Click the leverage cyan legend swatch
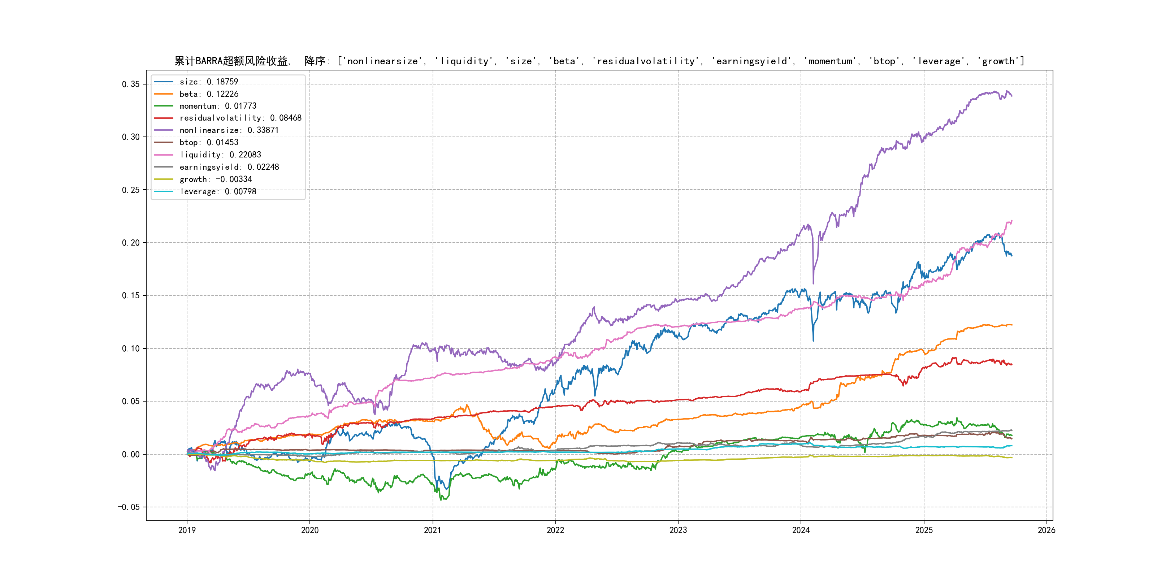This screenshot has height=585, width=1170. 164,192
